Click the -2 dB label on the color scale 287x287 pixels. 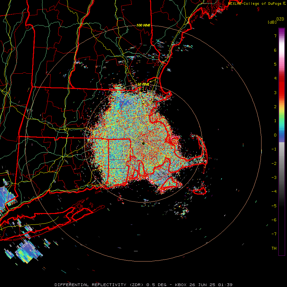tap(274, 164)
